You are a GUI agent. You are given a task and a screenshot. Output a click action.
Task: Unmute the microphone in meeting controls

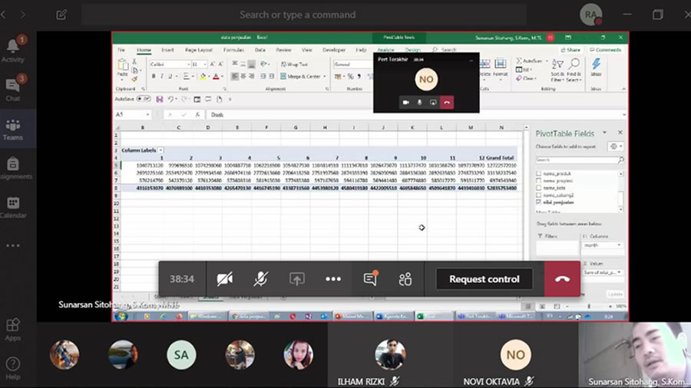(x=261, y=279)
